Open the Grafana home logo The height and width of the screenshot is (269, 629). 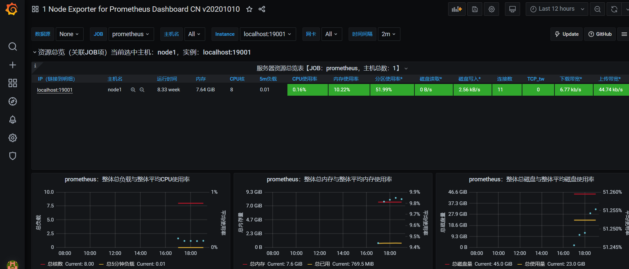(x=12, y=9)
